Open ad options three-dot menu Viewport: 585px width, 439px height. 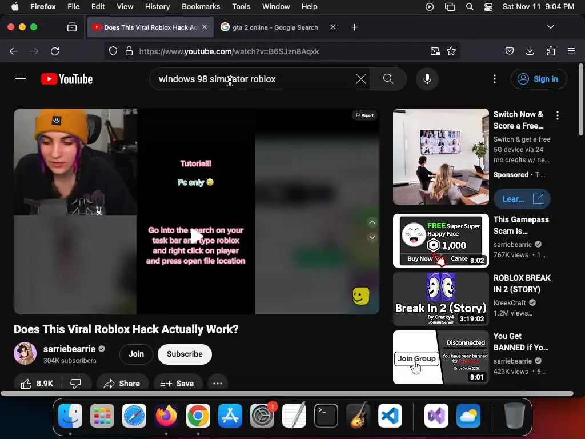click(x=558, y=115)
